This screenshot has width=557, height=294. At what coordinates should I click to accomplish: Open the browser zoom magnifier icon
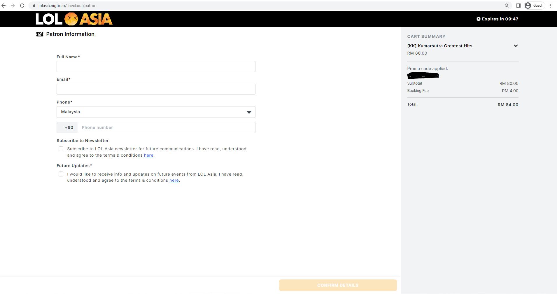click(x=507, y=6)
